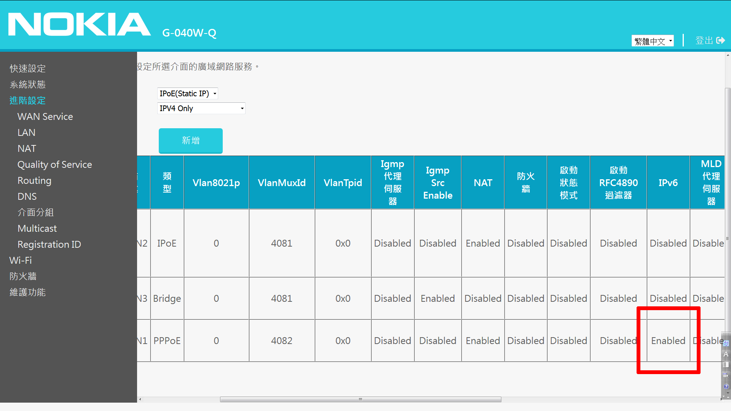The height and width of the screenshot is (411, 731).
Task: Open the Wi-Fi sidebar section
Action: 21,260
